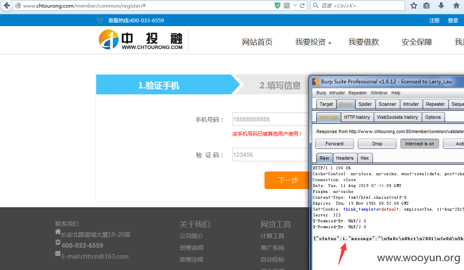464x270 pixels.
Task: Click footer link 政策法规
Action: [x=192, y=259]
